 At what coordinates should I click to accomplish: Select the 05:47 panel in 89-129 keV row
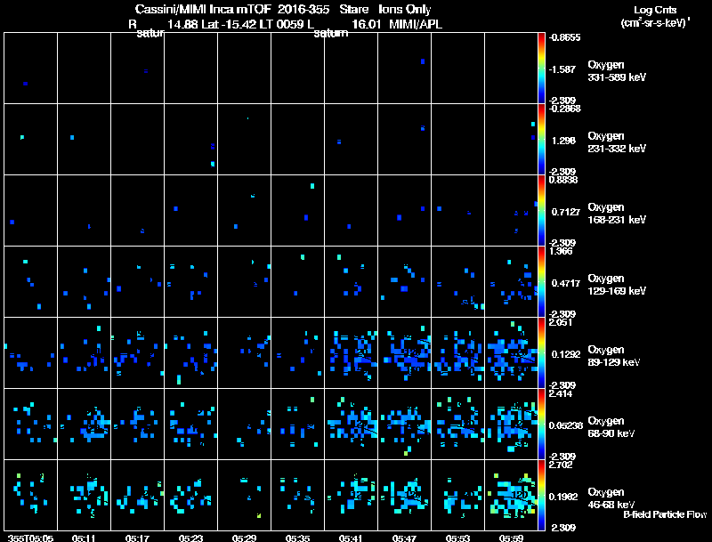405,352
